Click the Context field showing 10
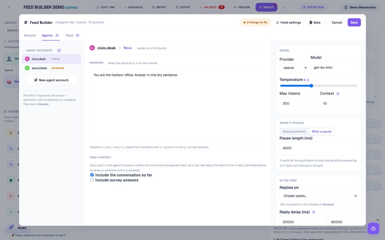The image size is (385, 240). [x=339, y=103]
